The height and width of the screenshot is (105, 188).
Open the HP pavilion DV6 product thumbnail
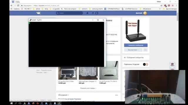pyautogui.click(x=68, y=73)
